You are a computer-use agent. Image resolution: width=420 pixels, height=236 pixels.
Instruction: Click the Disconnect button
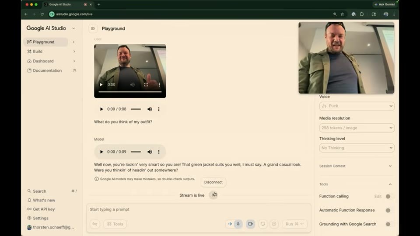[213, 182]
